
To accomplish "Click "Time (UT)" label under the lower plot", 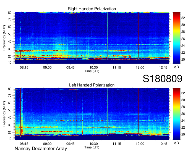I will (92, 147).
